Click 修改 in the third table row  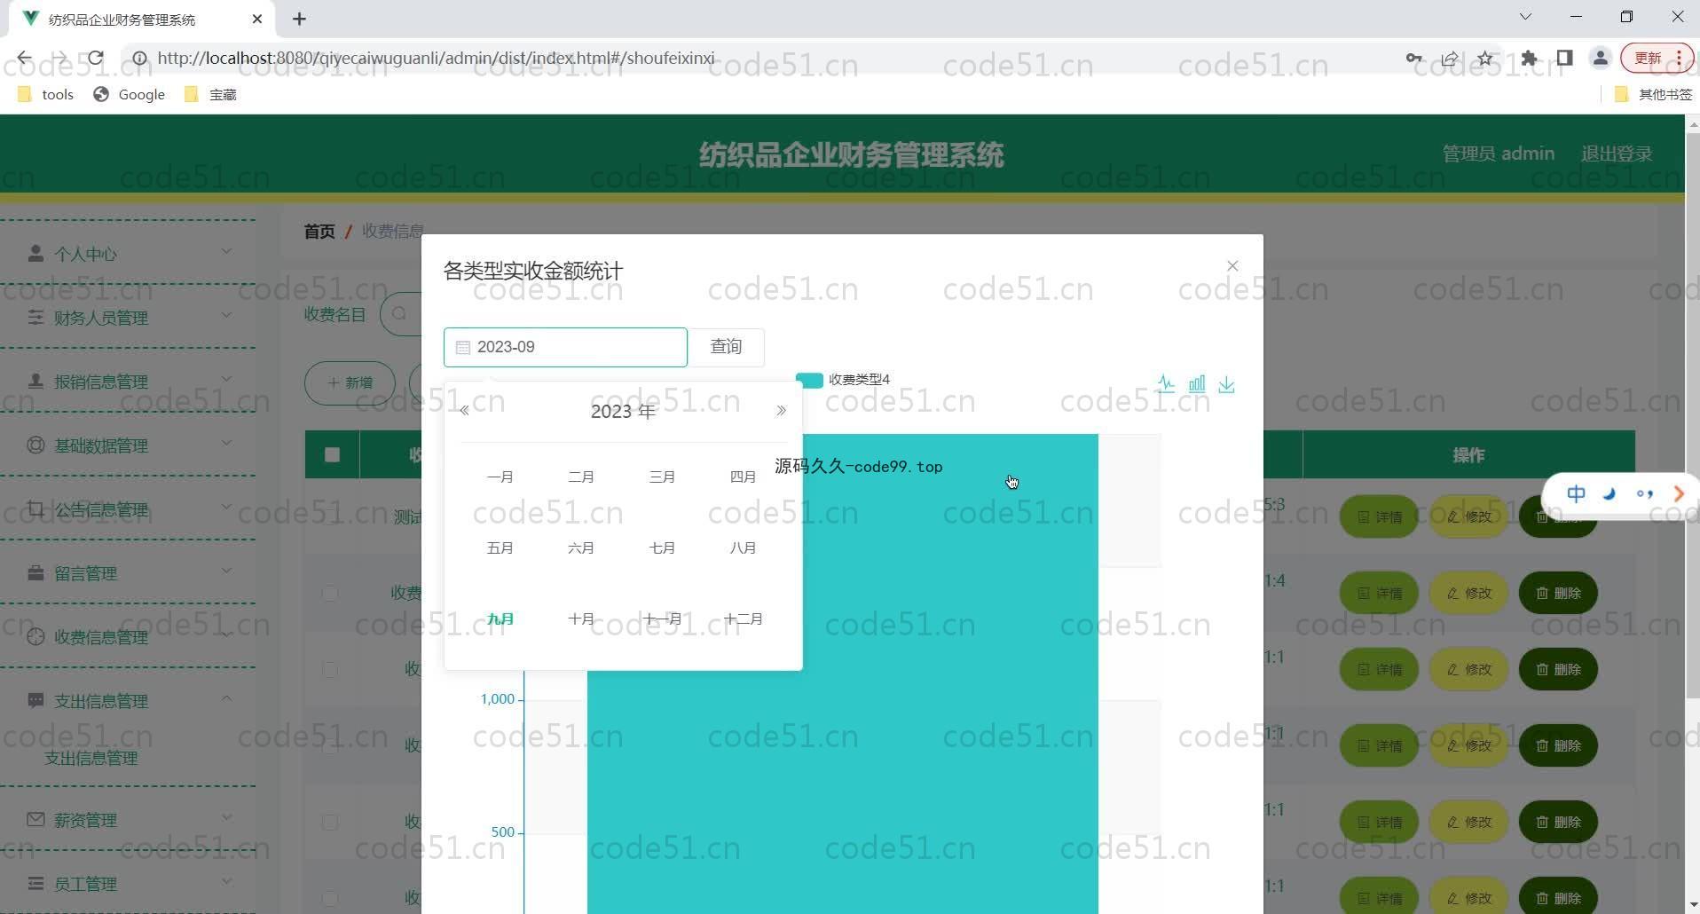(x=1468, y=669)
